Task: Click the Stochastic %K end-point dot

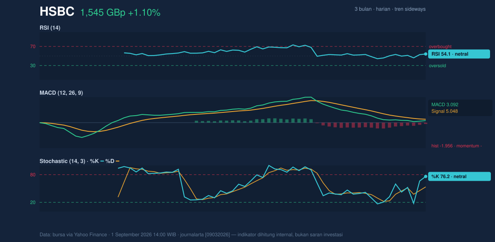Action: pyautogui.click(x=426, y=177)
